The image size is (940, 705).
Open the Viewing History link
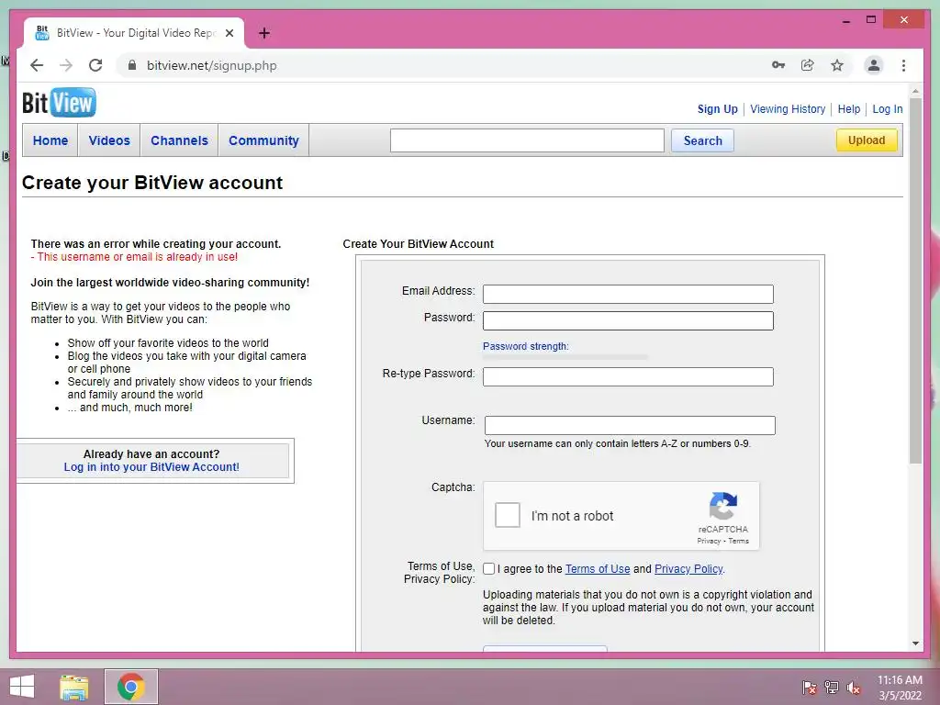(788, 109)
